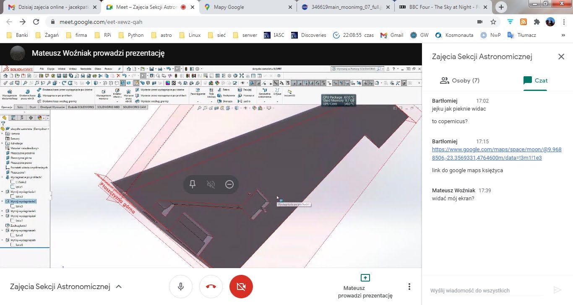Open a new browser tab
The height and width of the screenshot is (305, 573).
click(501, 7)
